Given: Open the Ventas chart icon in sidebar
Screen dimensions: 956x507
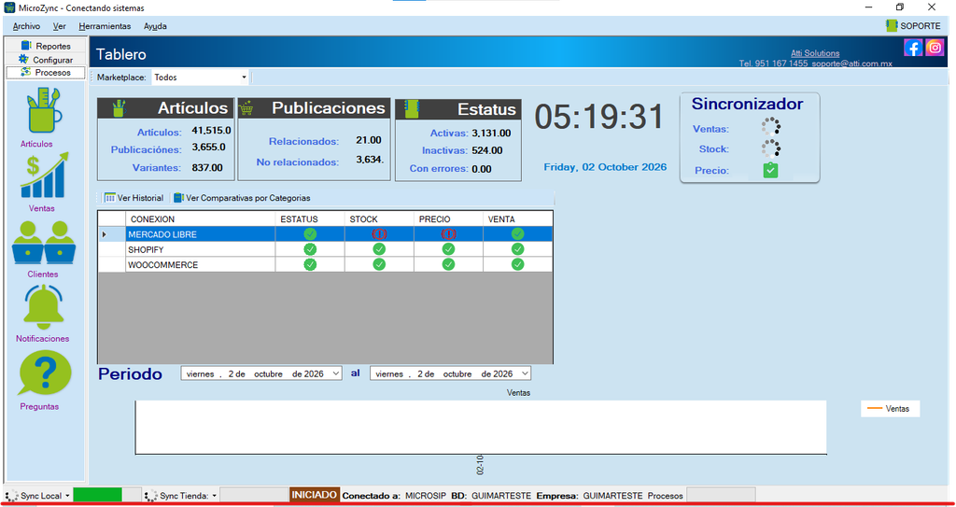Looking at the screenshot, I should click(45, 176).
